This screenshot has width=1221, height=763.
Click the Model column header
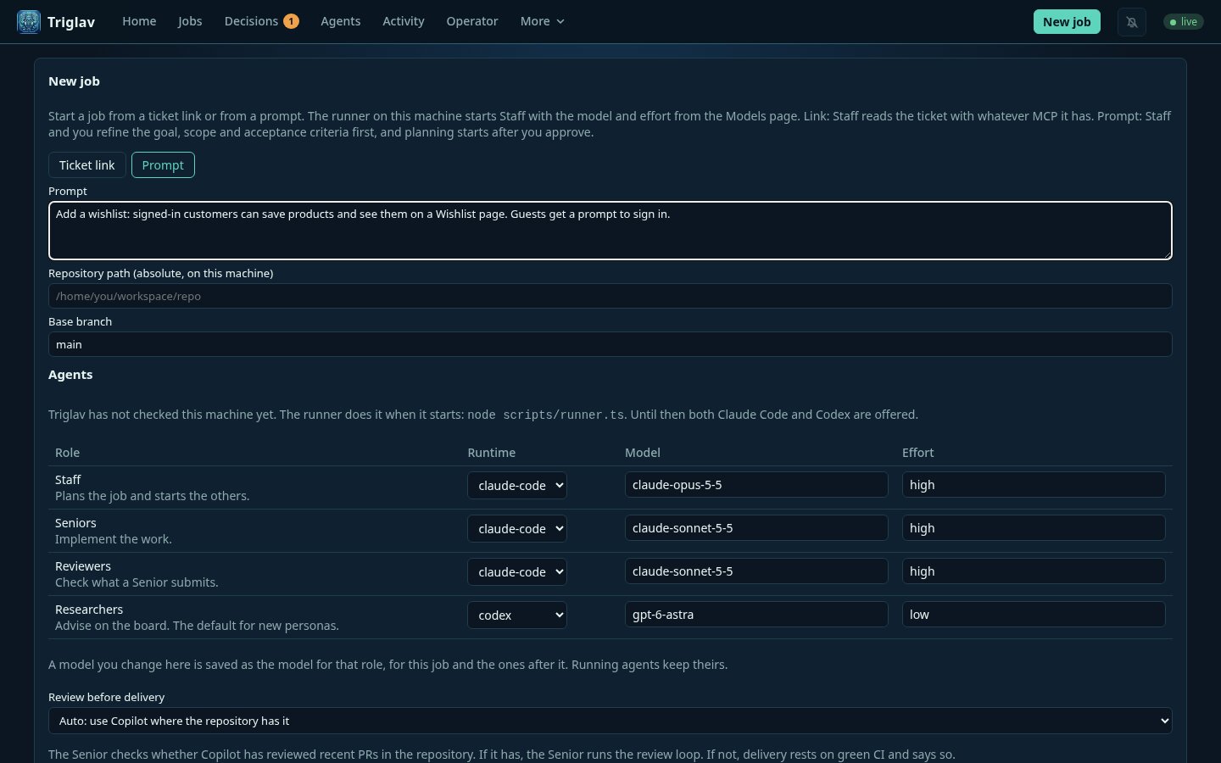coord(643,453)
